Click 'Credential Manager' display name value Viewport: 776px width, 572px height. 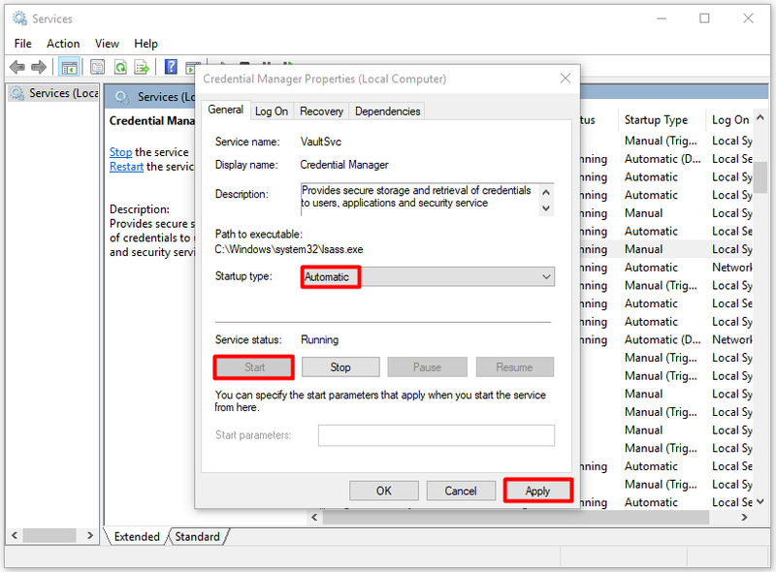(x=344, y=165)
